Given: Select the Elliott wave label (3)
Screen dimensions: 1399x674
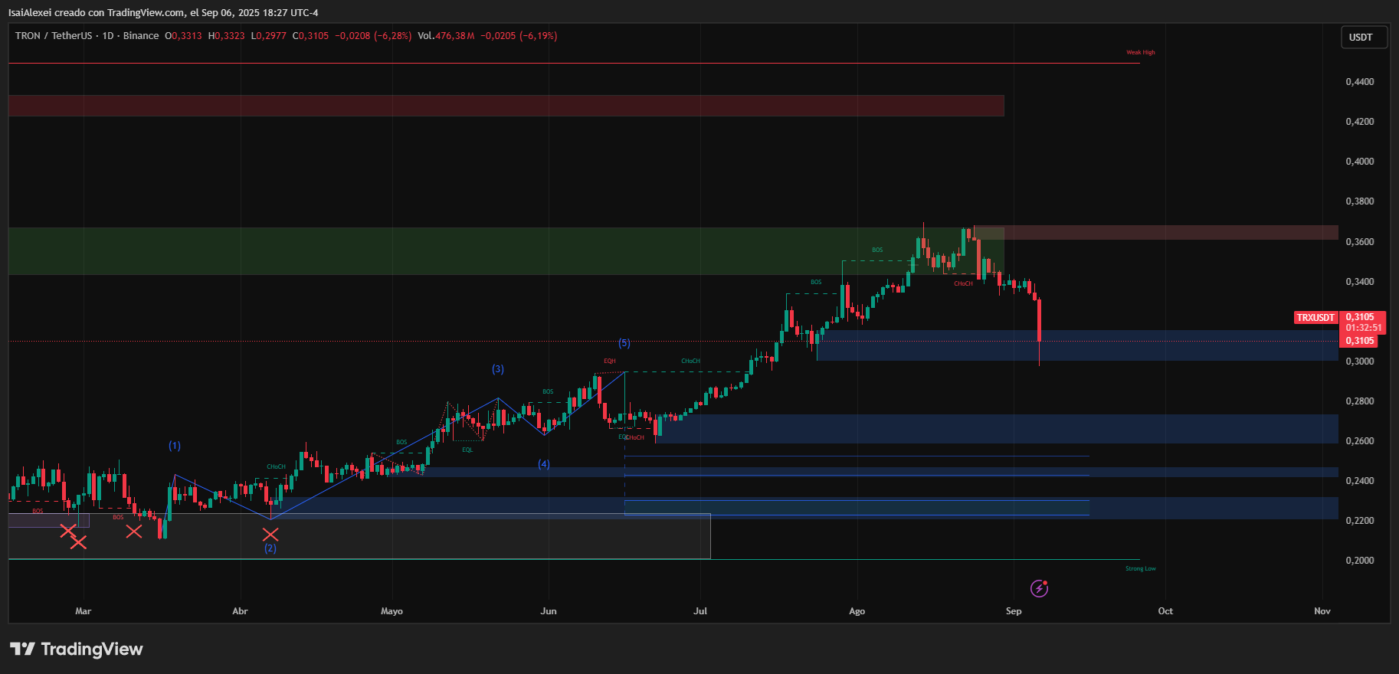Looking at the screenshot, I should pos(498,369).
